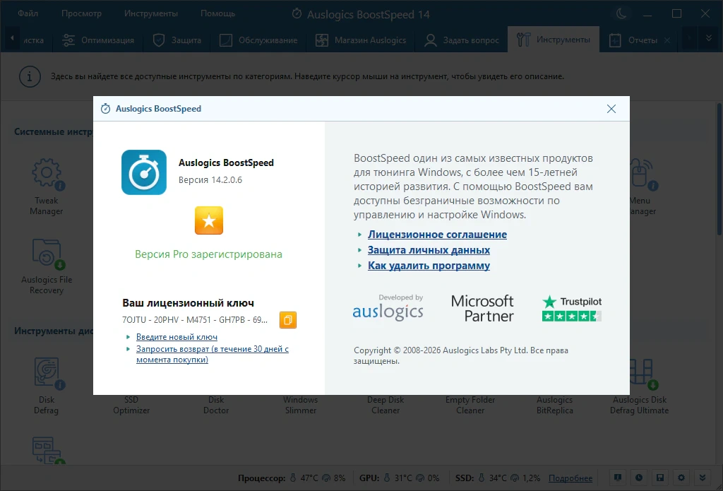This screenshot has height=491, width=723.
Task: Open the Просмотр menu
Action: [81, 13]
